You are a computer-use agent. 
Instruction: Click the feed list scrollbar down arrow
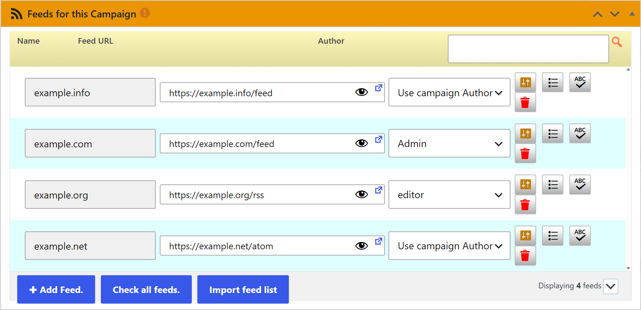pos(628,268)
